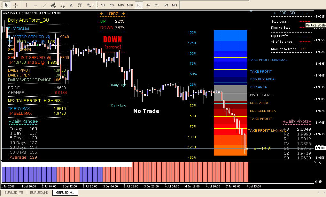Image resolution: width=326 pixels, height=197 pixels.
Task: Select the Fibonacci retracement tool
Action: coord(62,5)
